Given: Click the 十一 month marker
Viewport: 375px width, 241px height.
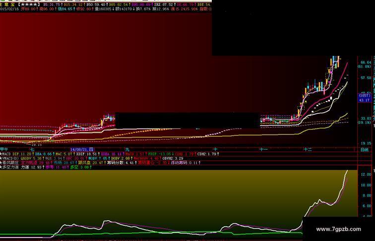Looking at the screenshot, I should [x=263, y=149].
